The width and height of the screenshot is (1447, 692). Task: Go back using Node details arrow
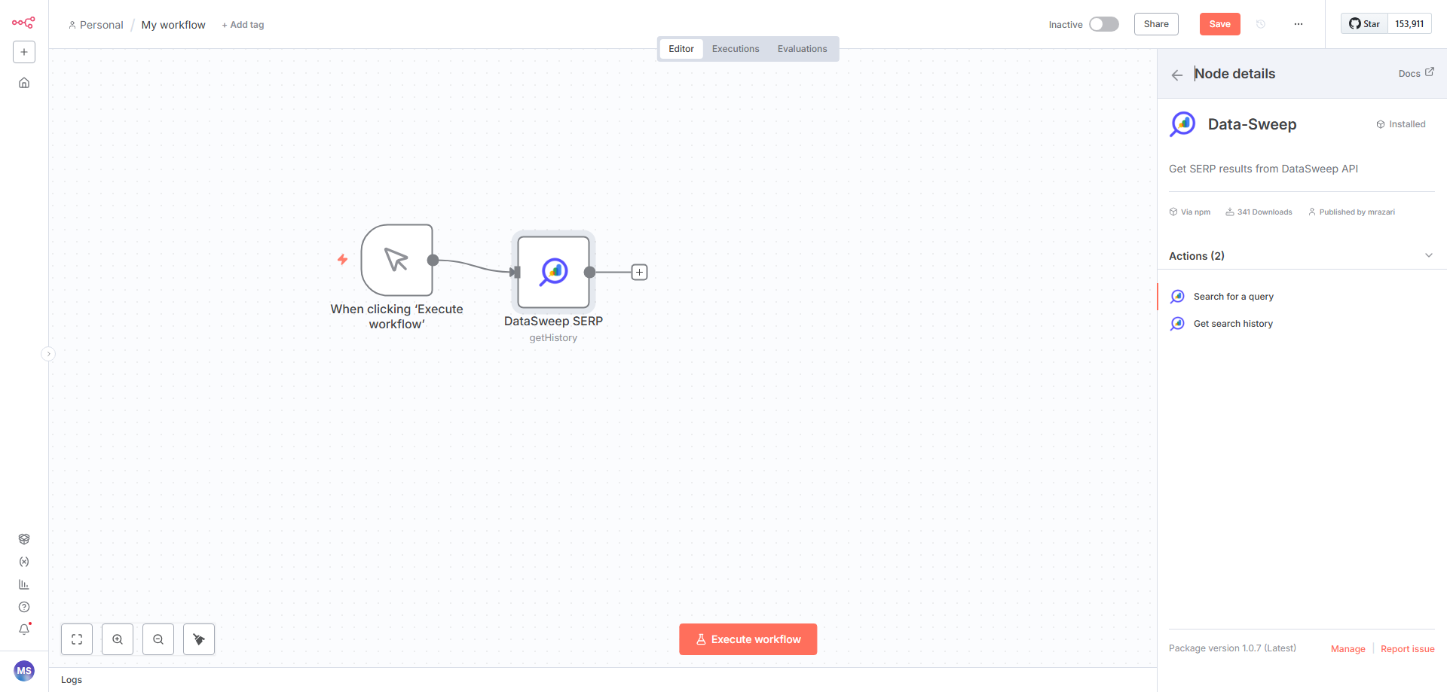[x=1177, y=75]
